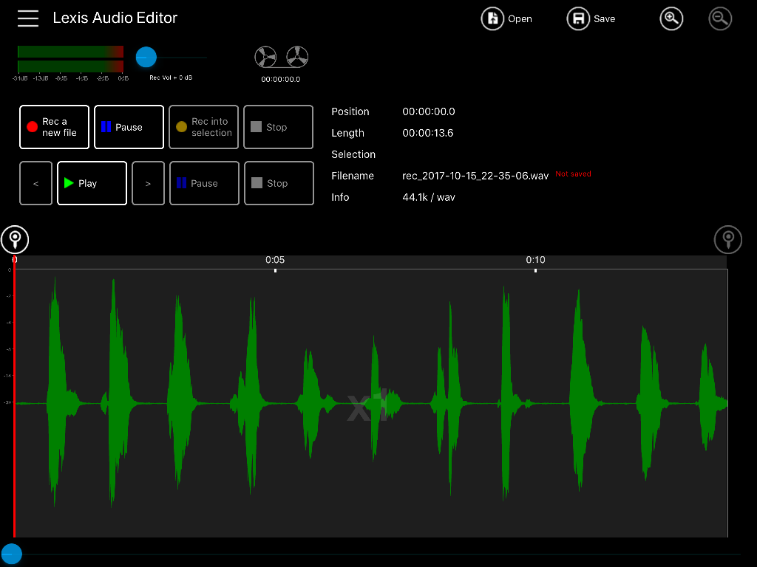
Task: Play the audio recording
Action: (x=92, y=183)
